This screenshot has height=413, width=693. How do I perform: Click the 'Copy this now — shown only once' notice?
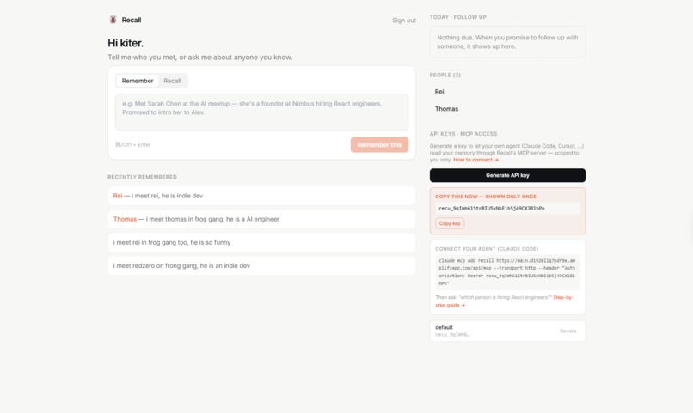[486, 197]
